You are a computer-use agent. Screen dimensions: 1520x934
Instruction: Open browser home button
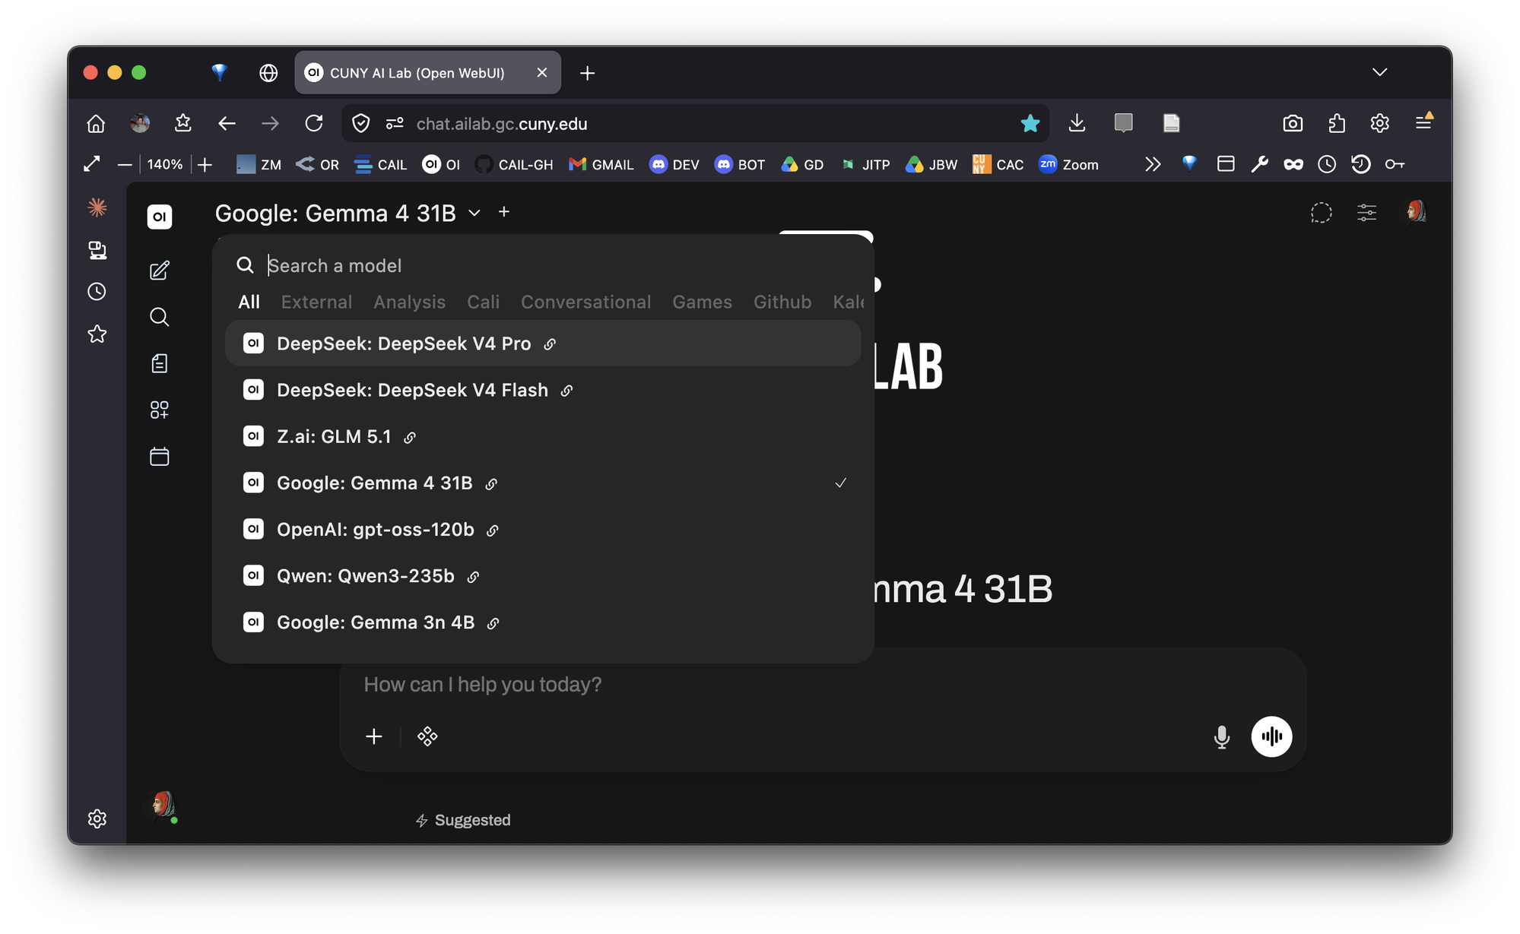[x=96, y=123]
